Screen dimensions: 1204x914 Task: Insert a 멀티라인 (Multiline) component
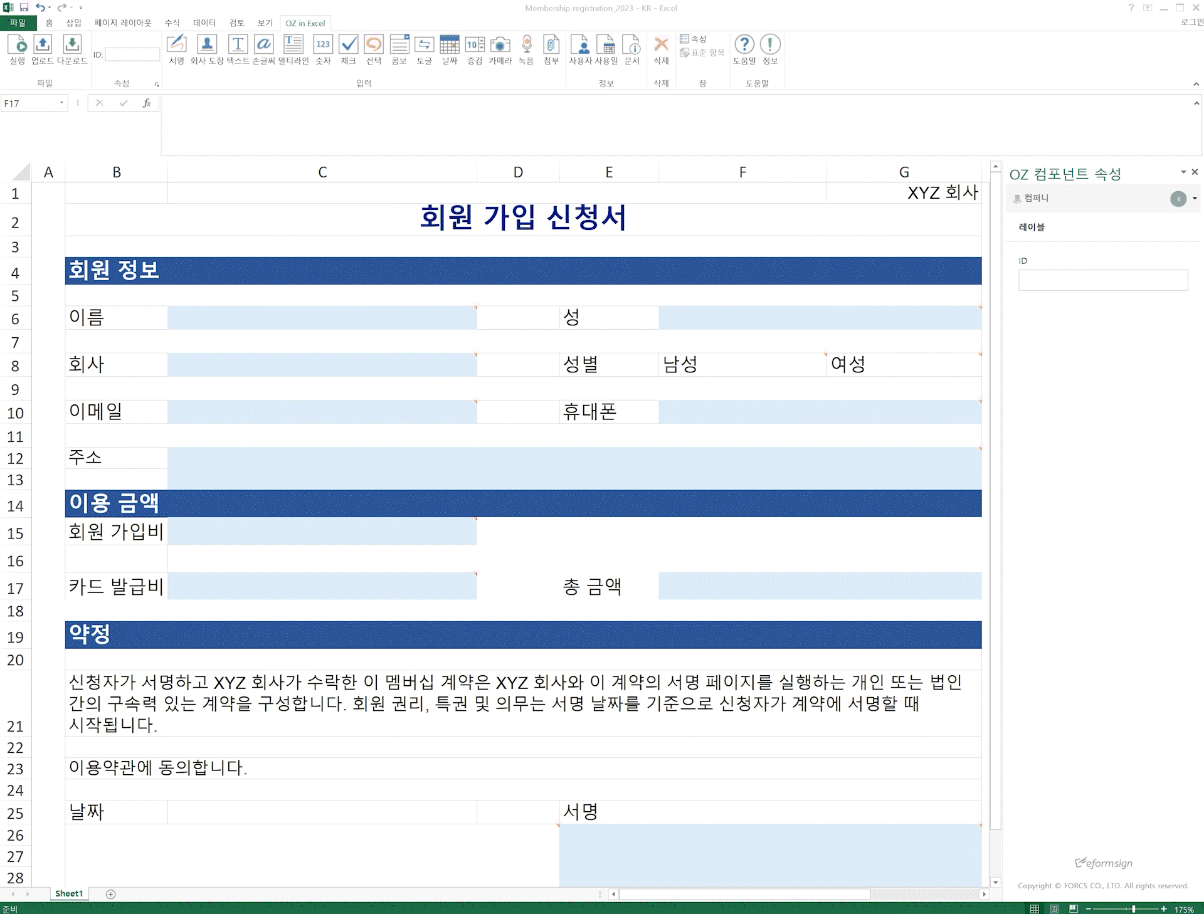point(293,50)
